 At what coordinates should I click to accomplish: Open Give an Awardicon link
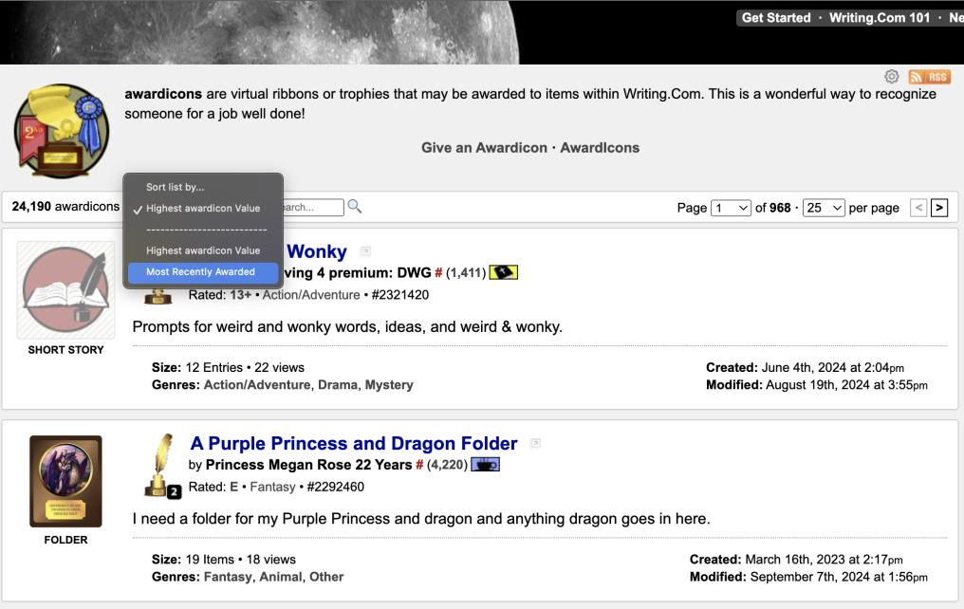tap(484, 147)
